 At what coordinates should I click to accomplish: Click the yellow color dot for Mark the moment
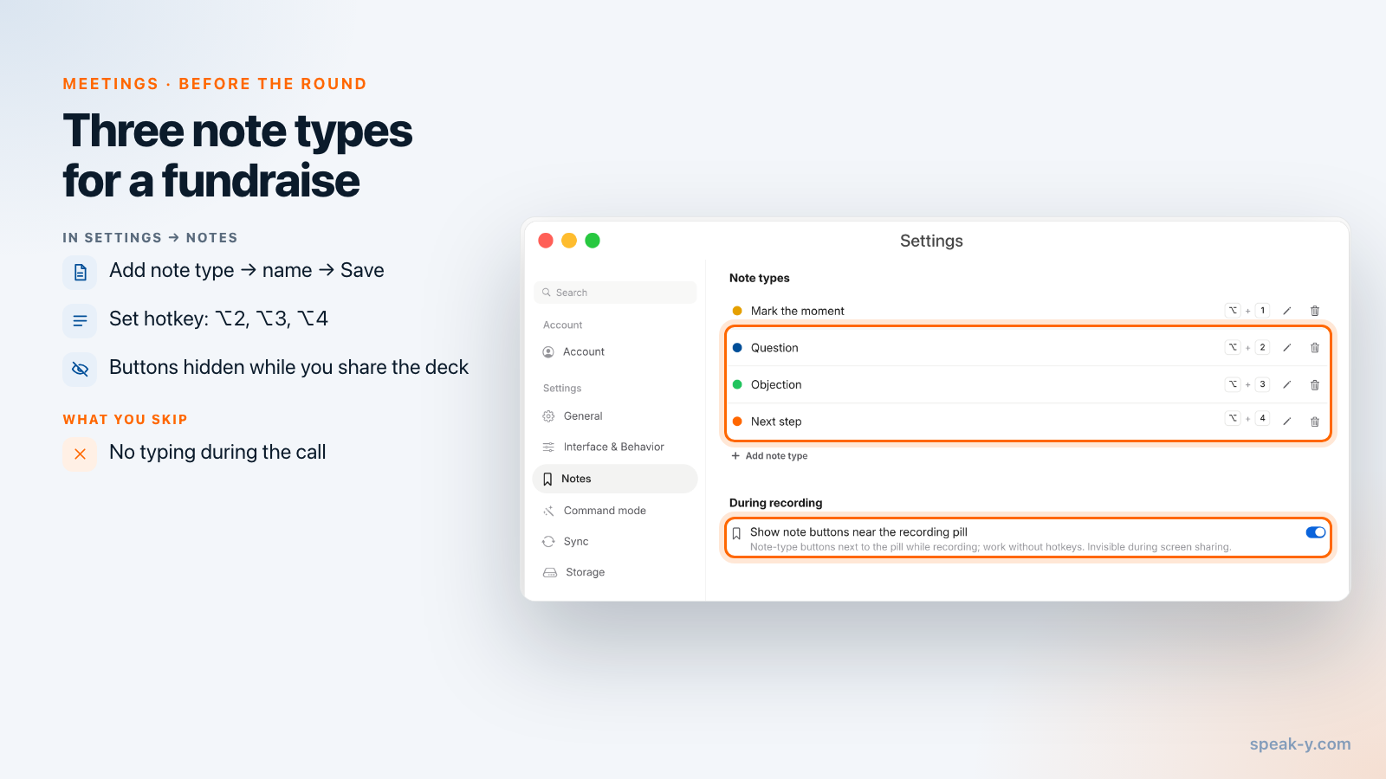click(737, 311)
